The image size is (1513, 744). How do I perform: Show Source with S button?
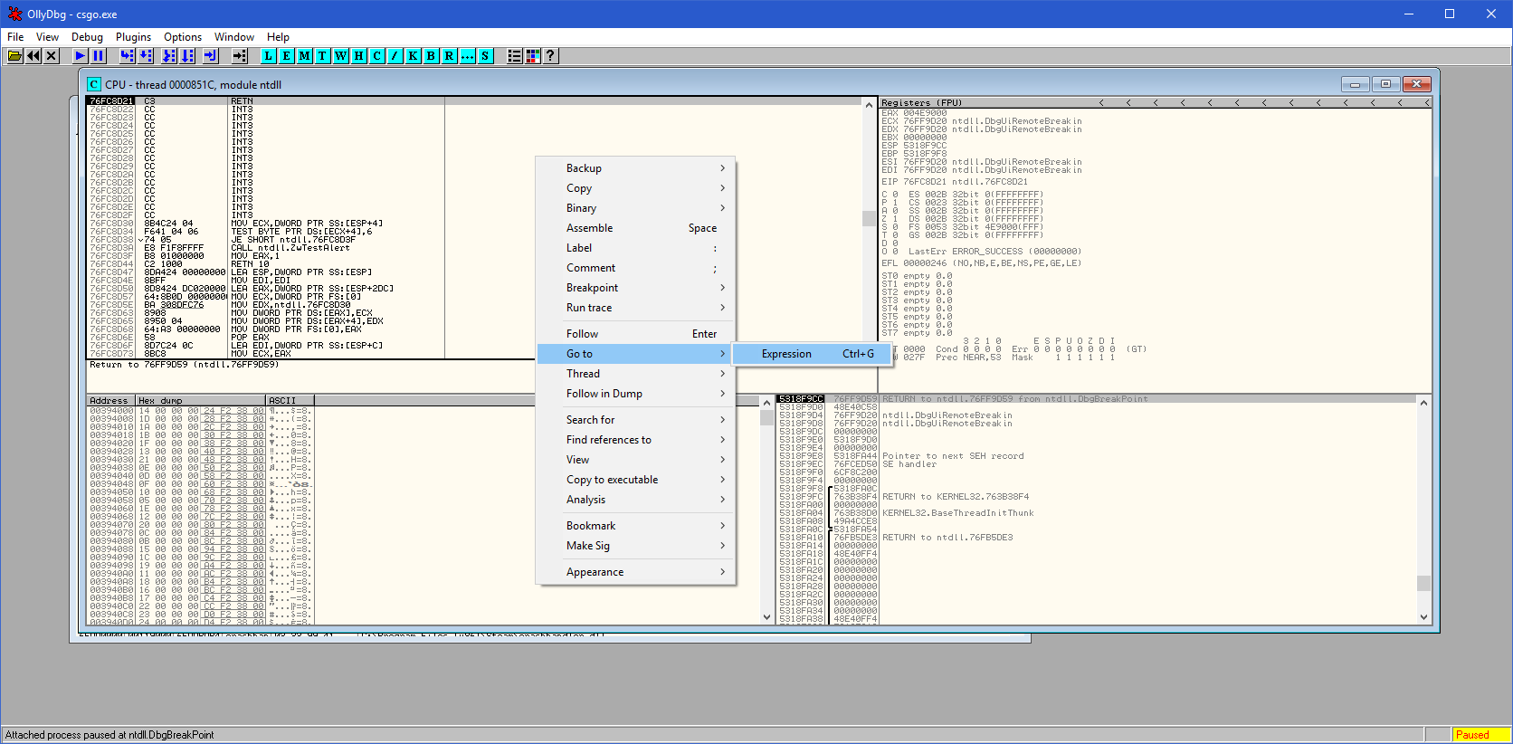486,56
